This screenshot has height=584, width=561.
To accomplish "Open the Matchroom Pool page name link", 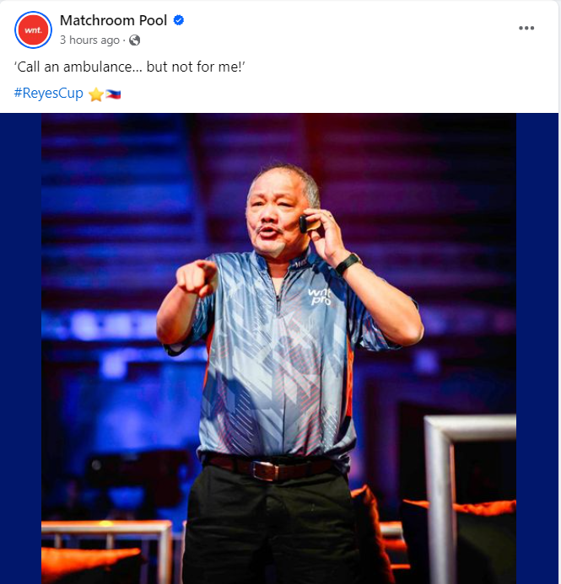I will pos(113,20).
